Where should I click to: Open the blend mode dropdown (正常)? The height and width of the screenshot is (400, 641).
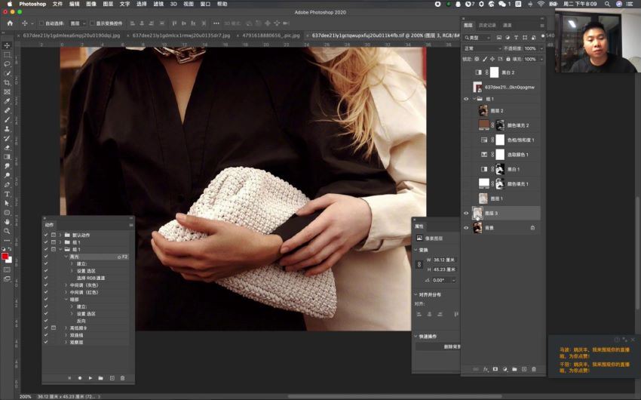coord(483,48)
